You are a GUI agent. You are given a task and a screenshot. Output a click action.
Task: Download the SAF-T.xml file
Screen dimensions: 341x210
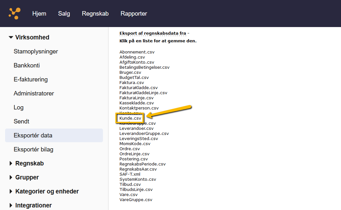pos(130,174)
